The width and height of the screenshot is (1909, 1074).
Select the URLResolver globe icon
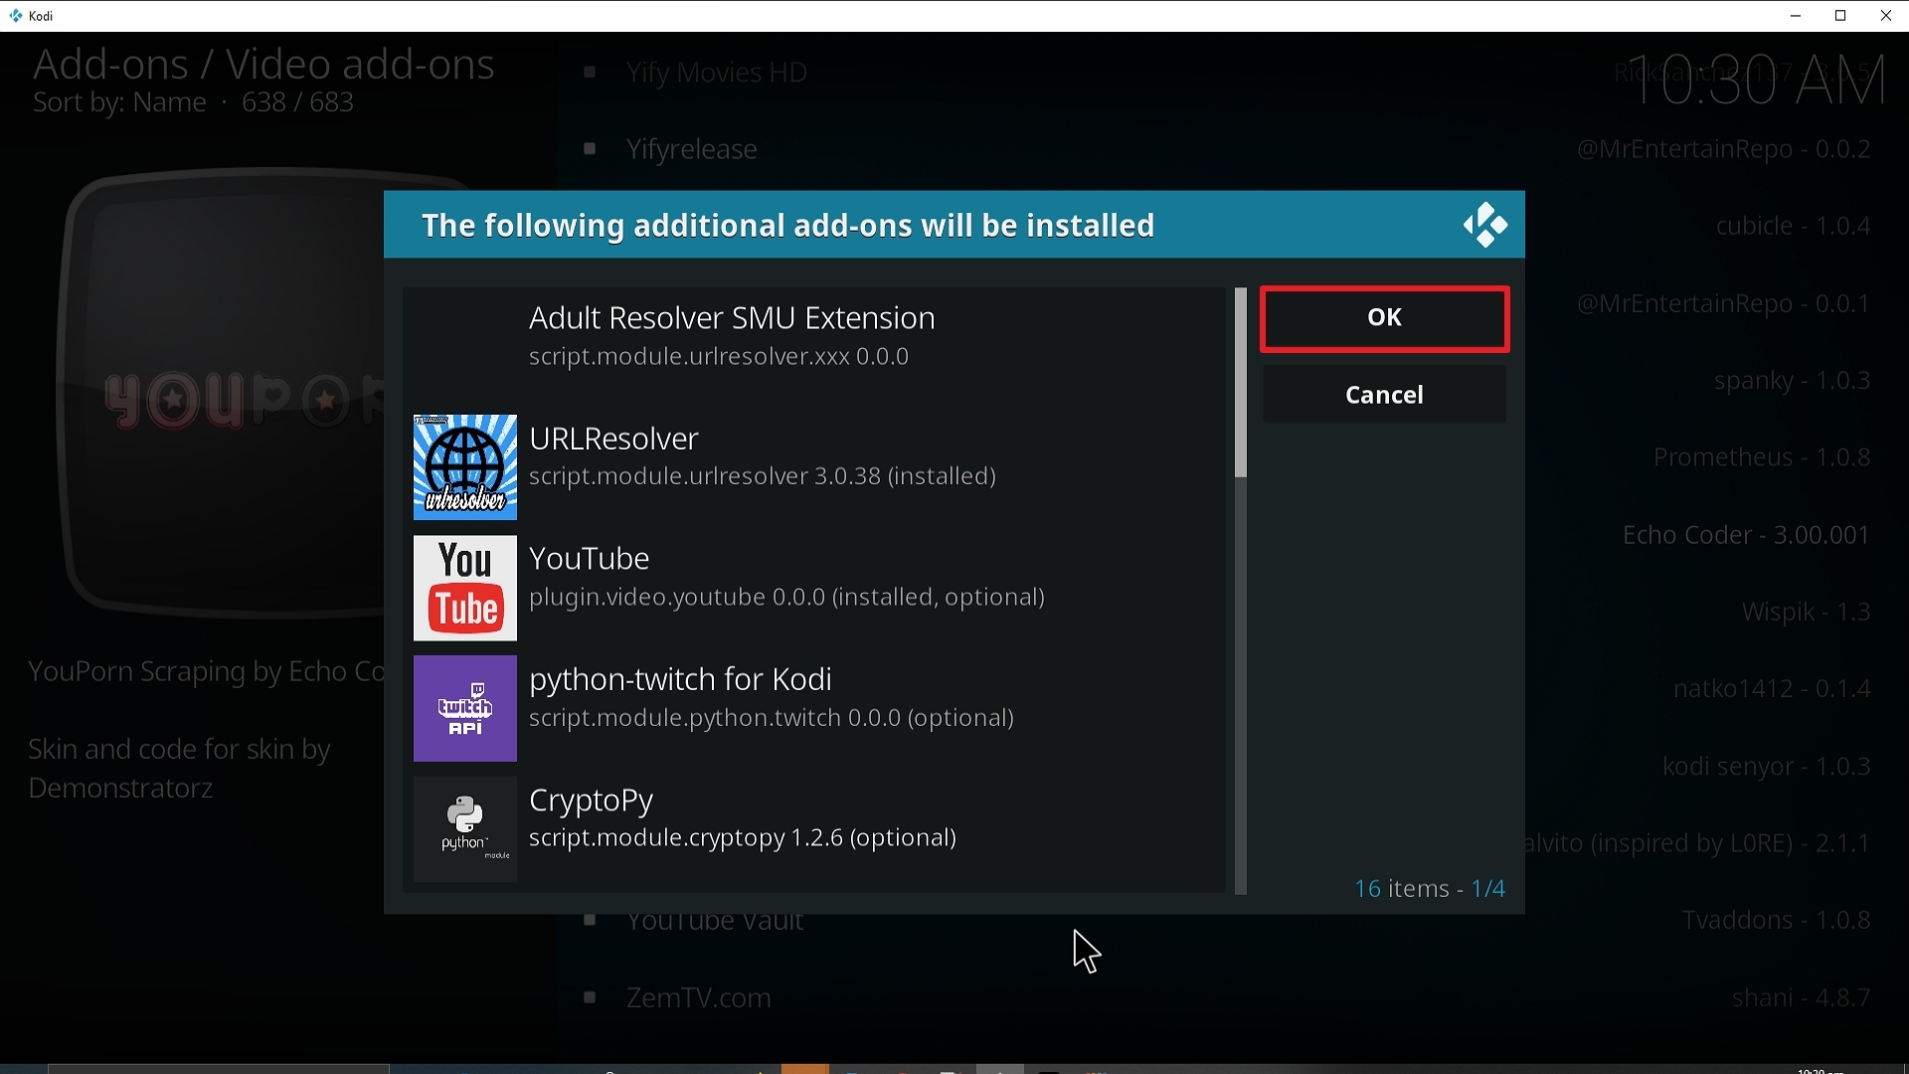[x=465, y=467]
